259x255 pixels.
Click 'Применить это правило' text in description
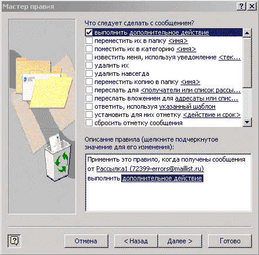point(124,159)
